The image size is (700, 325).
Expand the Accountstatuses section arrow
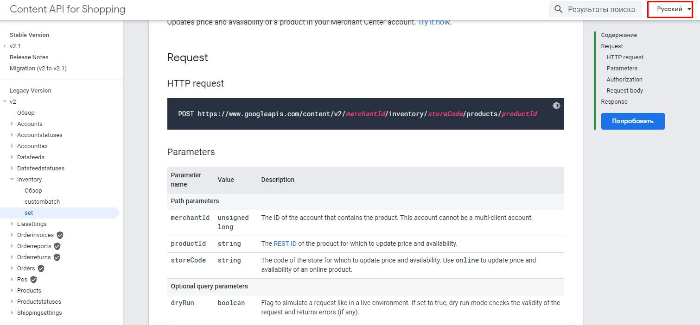[12, 135]
